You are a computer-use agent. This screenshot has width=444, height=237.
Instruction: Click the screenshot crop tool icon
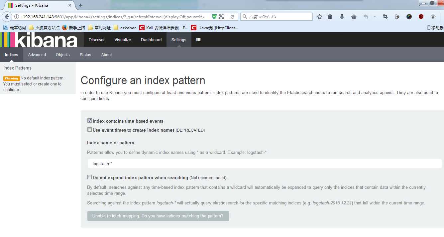(x=385, y=17)
